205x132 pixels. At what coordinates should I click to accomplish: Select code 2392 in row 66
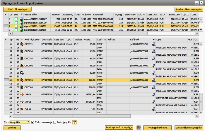[x=101, y=98]
